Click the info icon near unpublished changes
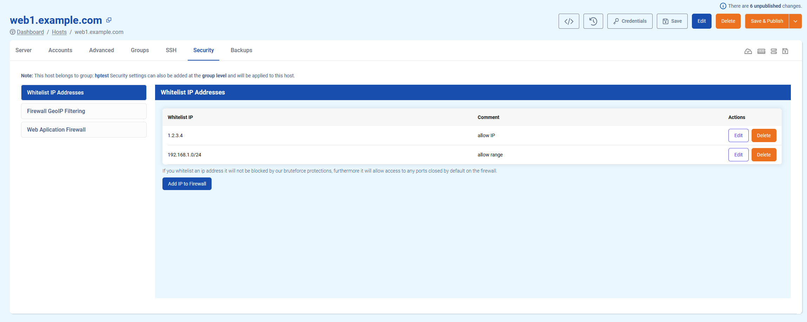 click(723, 6)
